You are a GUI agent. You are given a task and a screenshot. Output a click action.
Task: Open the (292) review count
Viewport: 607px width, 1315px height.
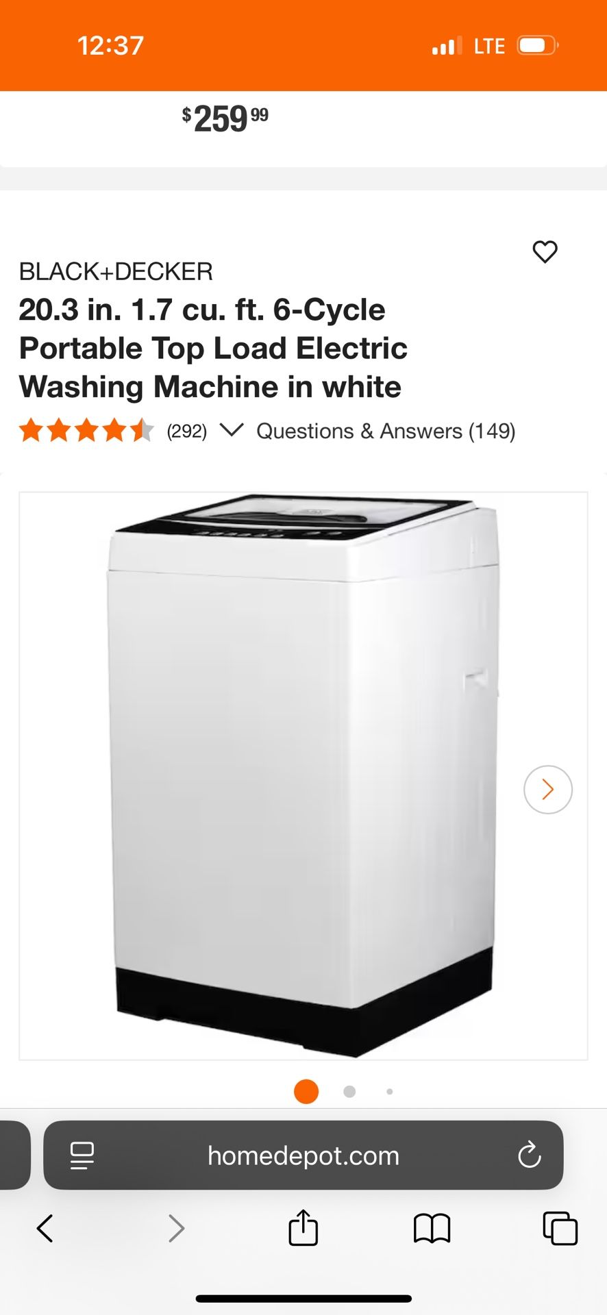(x=186, y=431)
